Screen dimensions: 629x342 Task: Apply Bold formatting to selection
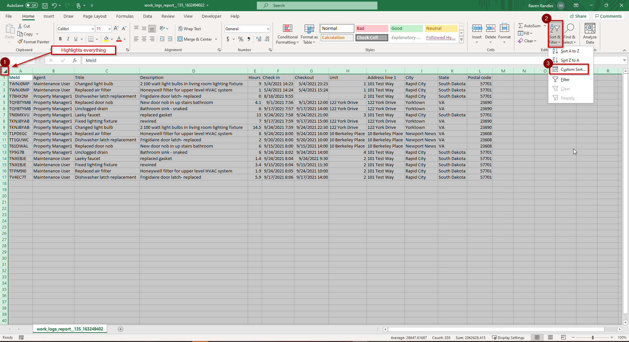pos(60,39)
